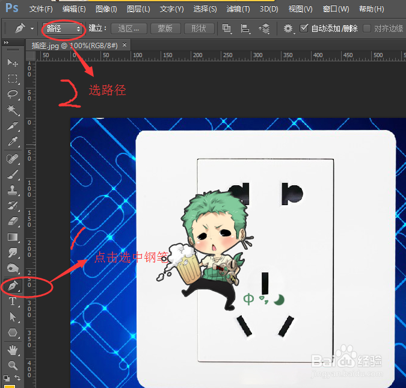This screenshot has height=388, width=406.
Task: Select the Move tool
Action: pos(13,63)
